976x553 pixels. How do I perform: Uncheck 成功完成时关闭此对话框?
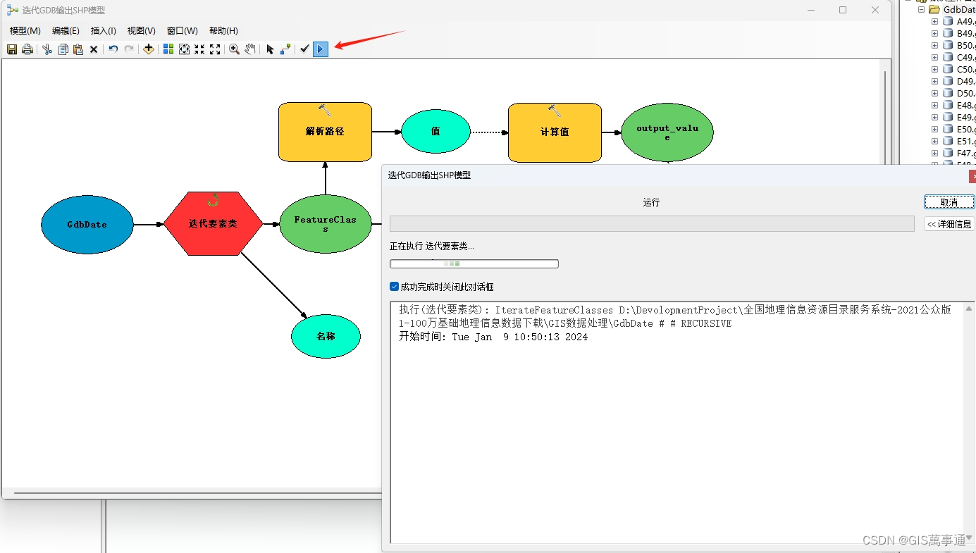pos(394,286)
